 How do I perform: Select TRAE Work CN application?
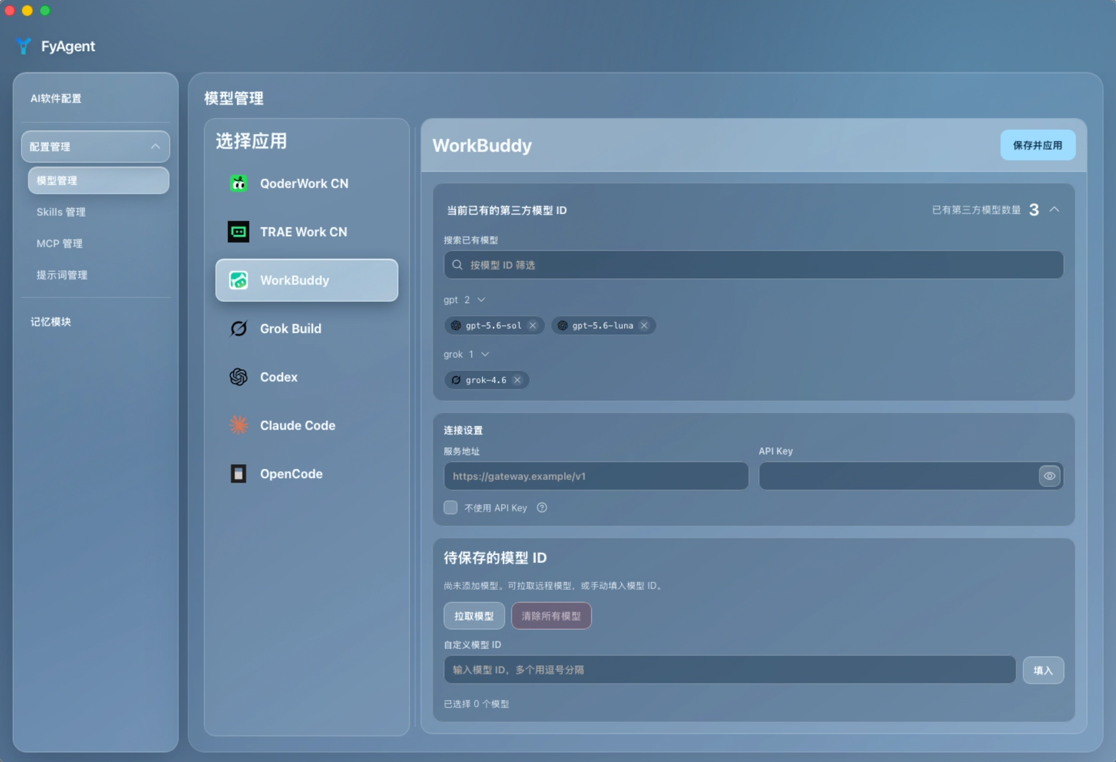[307, 232]
